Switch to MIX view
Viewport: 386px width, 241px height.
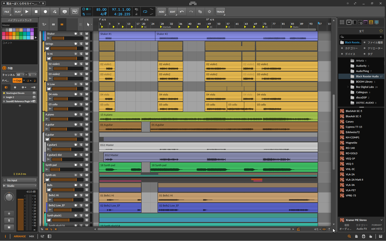click(32, 237)
